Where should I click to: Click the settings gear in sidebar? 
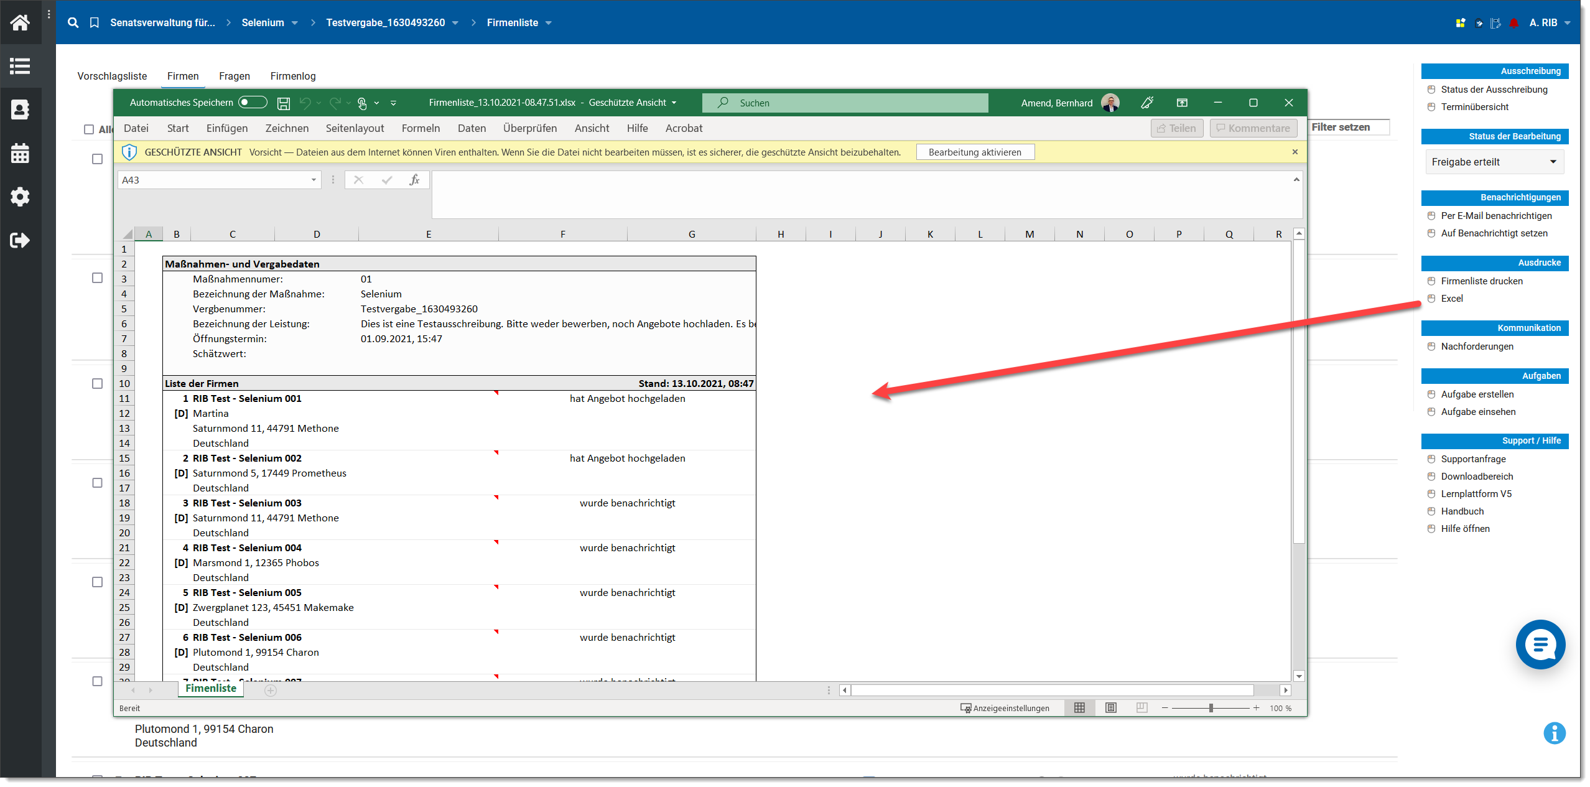[20, 197]
